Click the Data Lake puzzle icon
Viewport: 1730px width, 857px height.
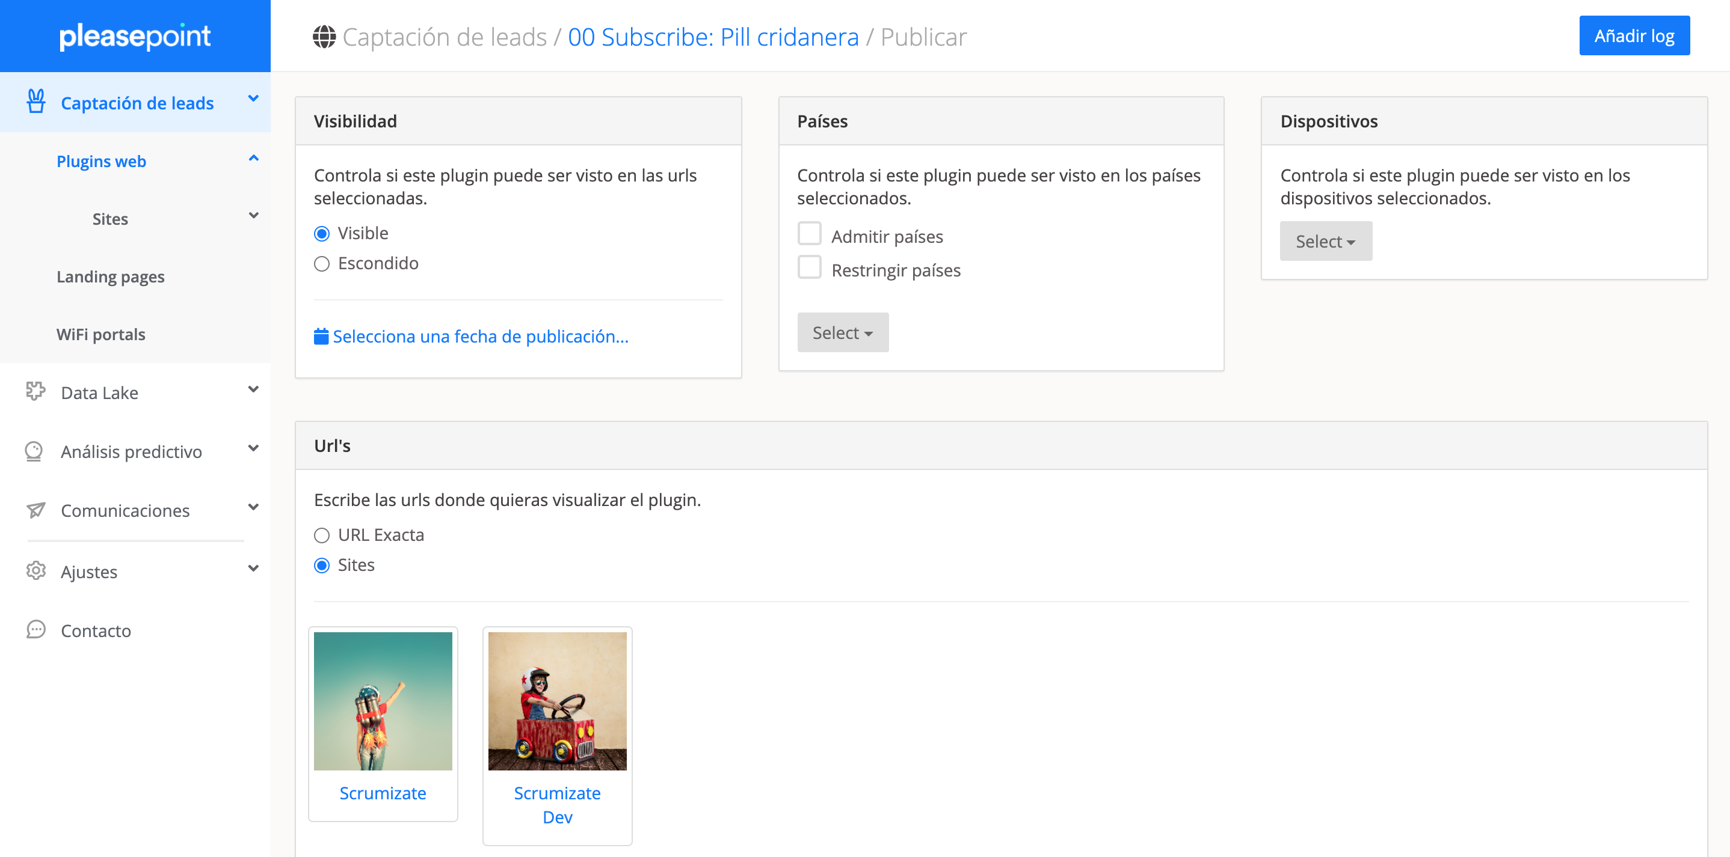click(35, 391)
